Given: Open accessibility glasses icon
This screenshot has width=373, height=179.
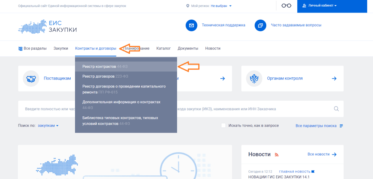Looking at the screenshot, I should tap(286, 6).
